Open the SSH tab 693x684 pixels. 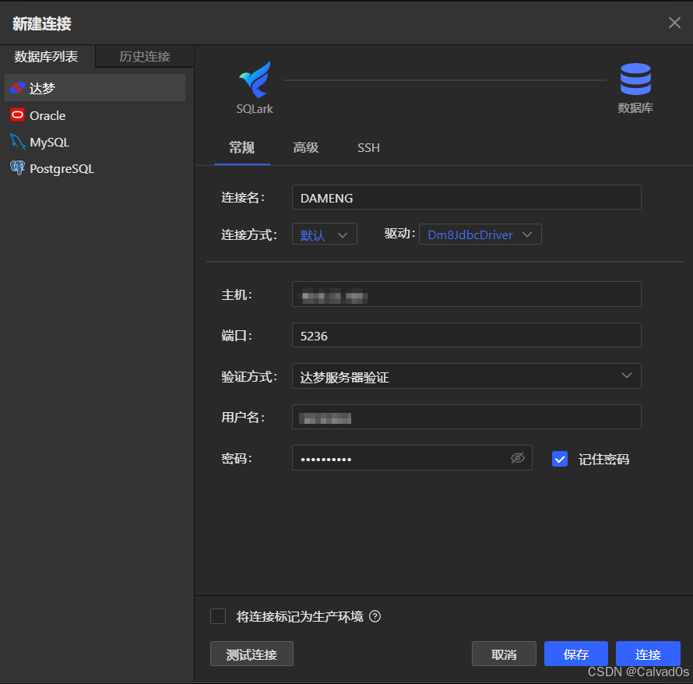(x=368, y=148)
